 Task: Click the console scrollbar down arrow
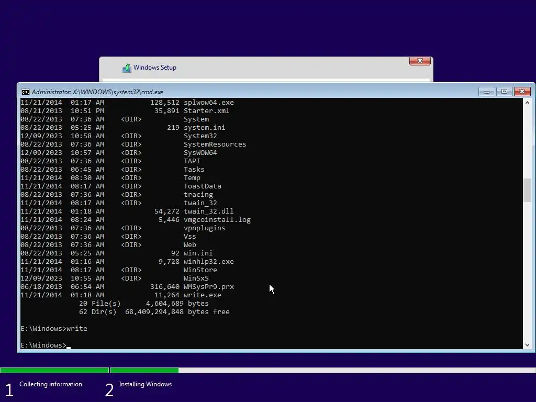[527, 345]
